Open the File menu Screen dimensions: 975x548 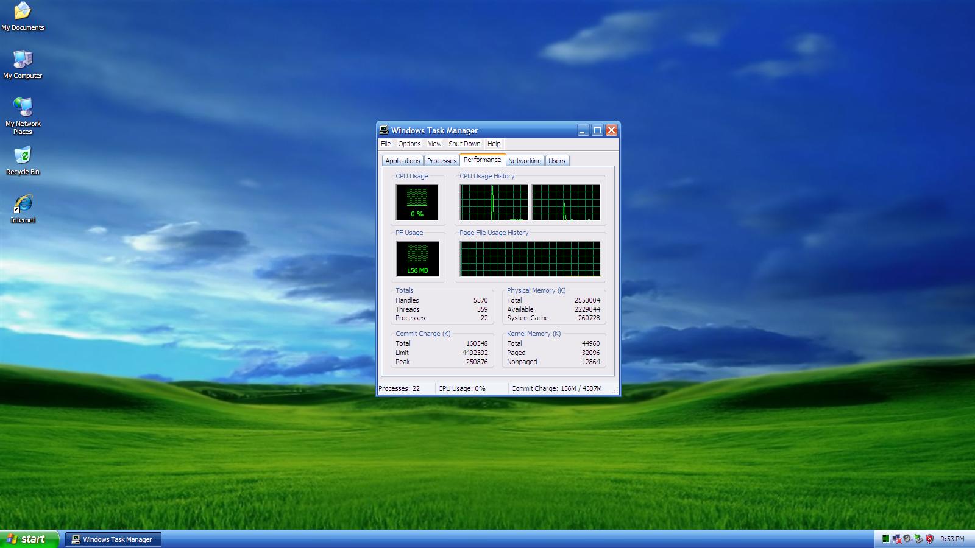click(386, 144)
